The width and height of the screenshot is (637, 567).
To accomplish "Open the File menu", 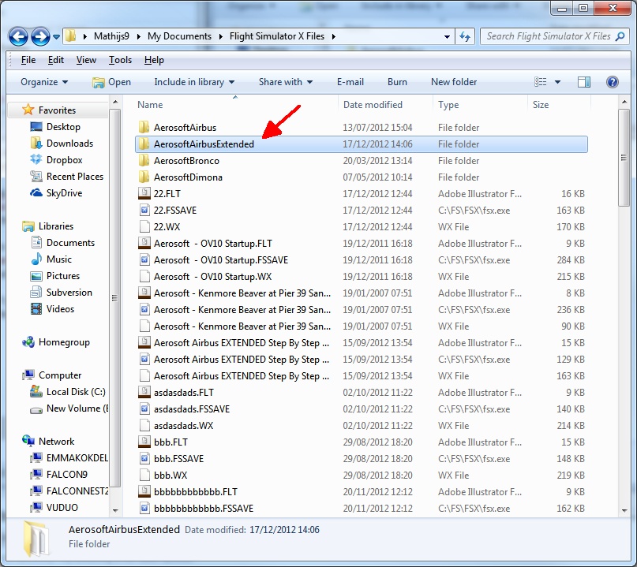I will coord(28,60).
